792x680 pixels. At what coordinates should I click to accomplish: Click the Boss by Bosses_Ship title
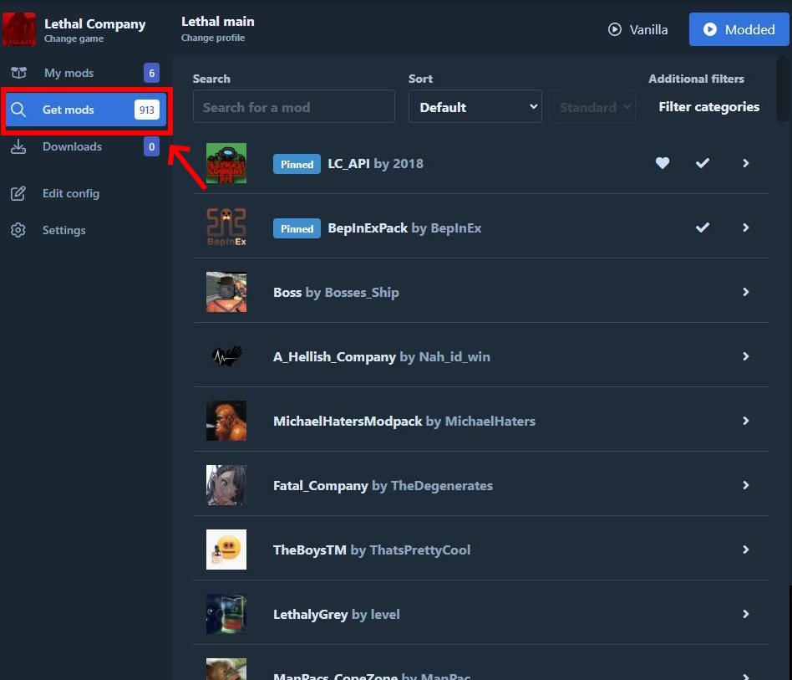[336, 292]
